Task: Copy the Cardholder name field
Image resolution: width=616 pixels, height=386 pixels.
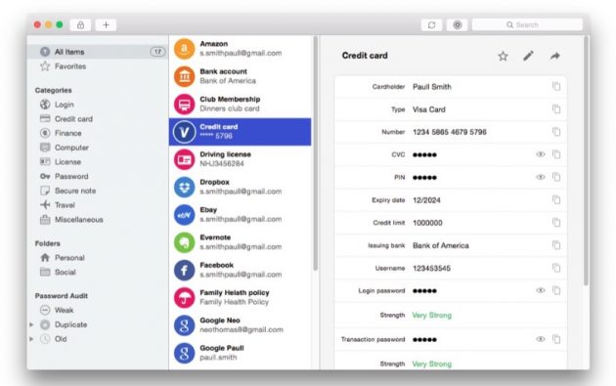Action: [x=556, y=86]
